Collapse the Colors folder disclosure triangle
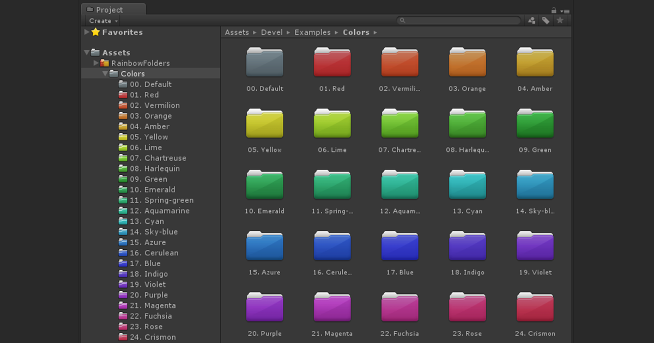Viewport: 654px width, 343px height. pos(105,73)
